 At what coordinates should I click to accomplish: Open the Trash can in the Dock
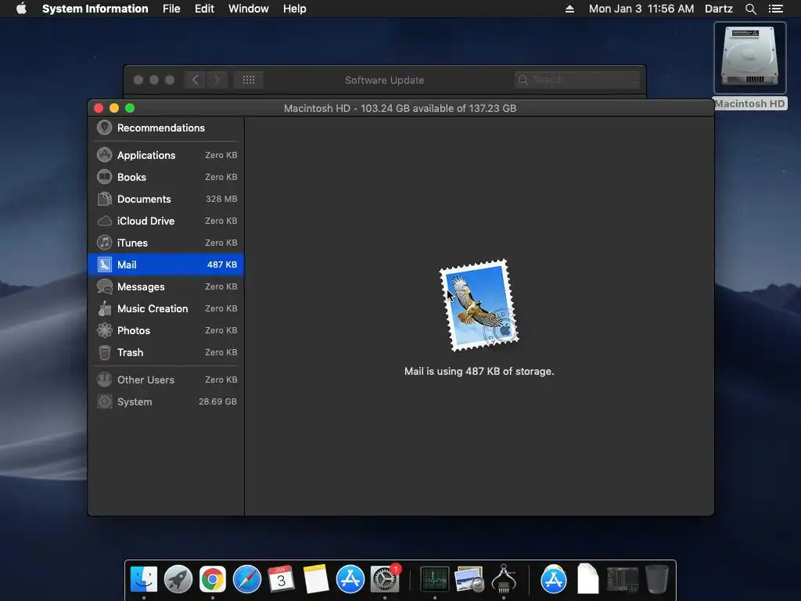[x=657, y=579]
